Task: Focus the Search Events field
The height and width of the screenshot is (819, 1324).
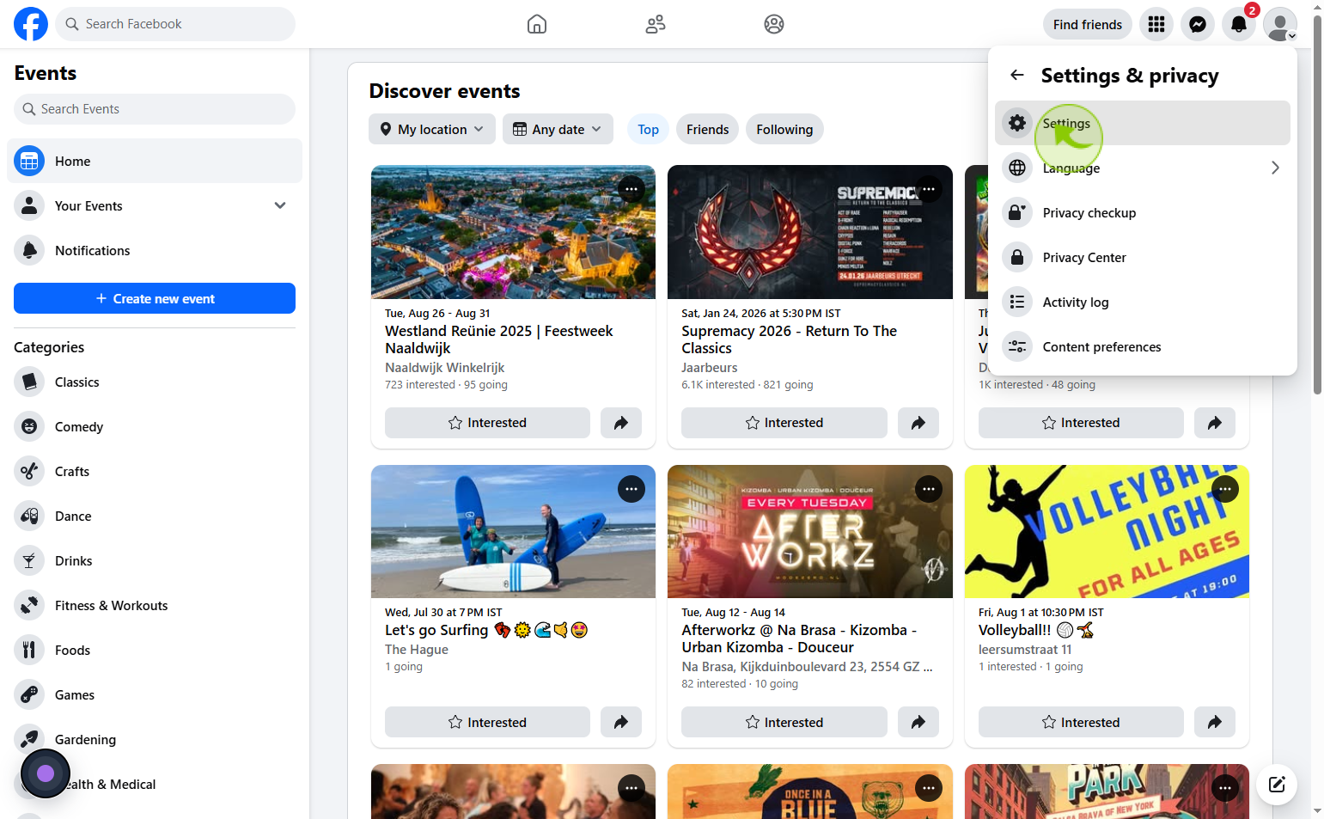Action: tap(155, 109)
